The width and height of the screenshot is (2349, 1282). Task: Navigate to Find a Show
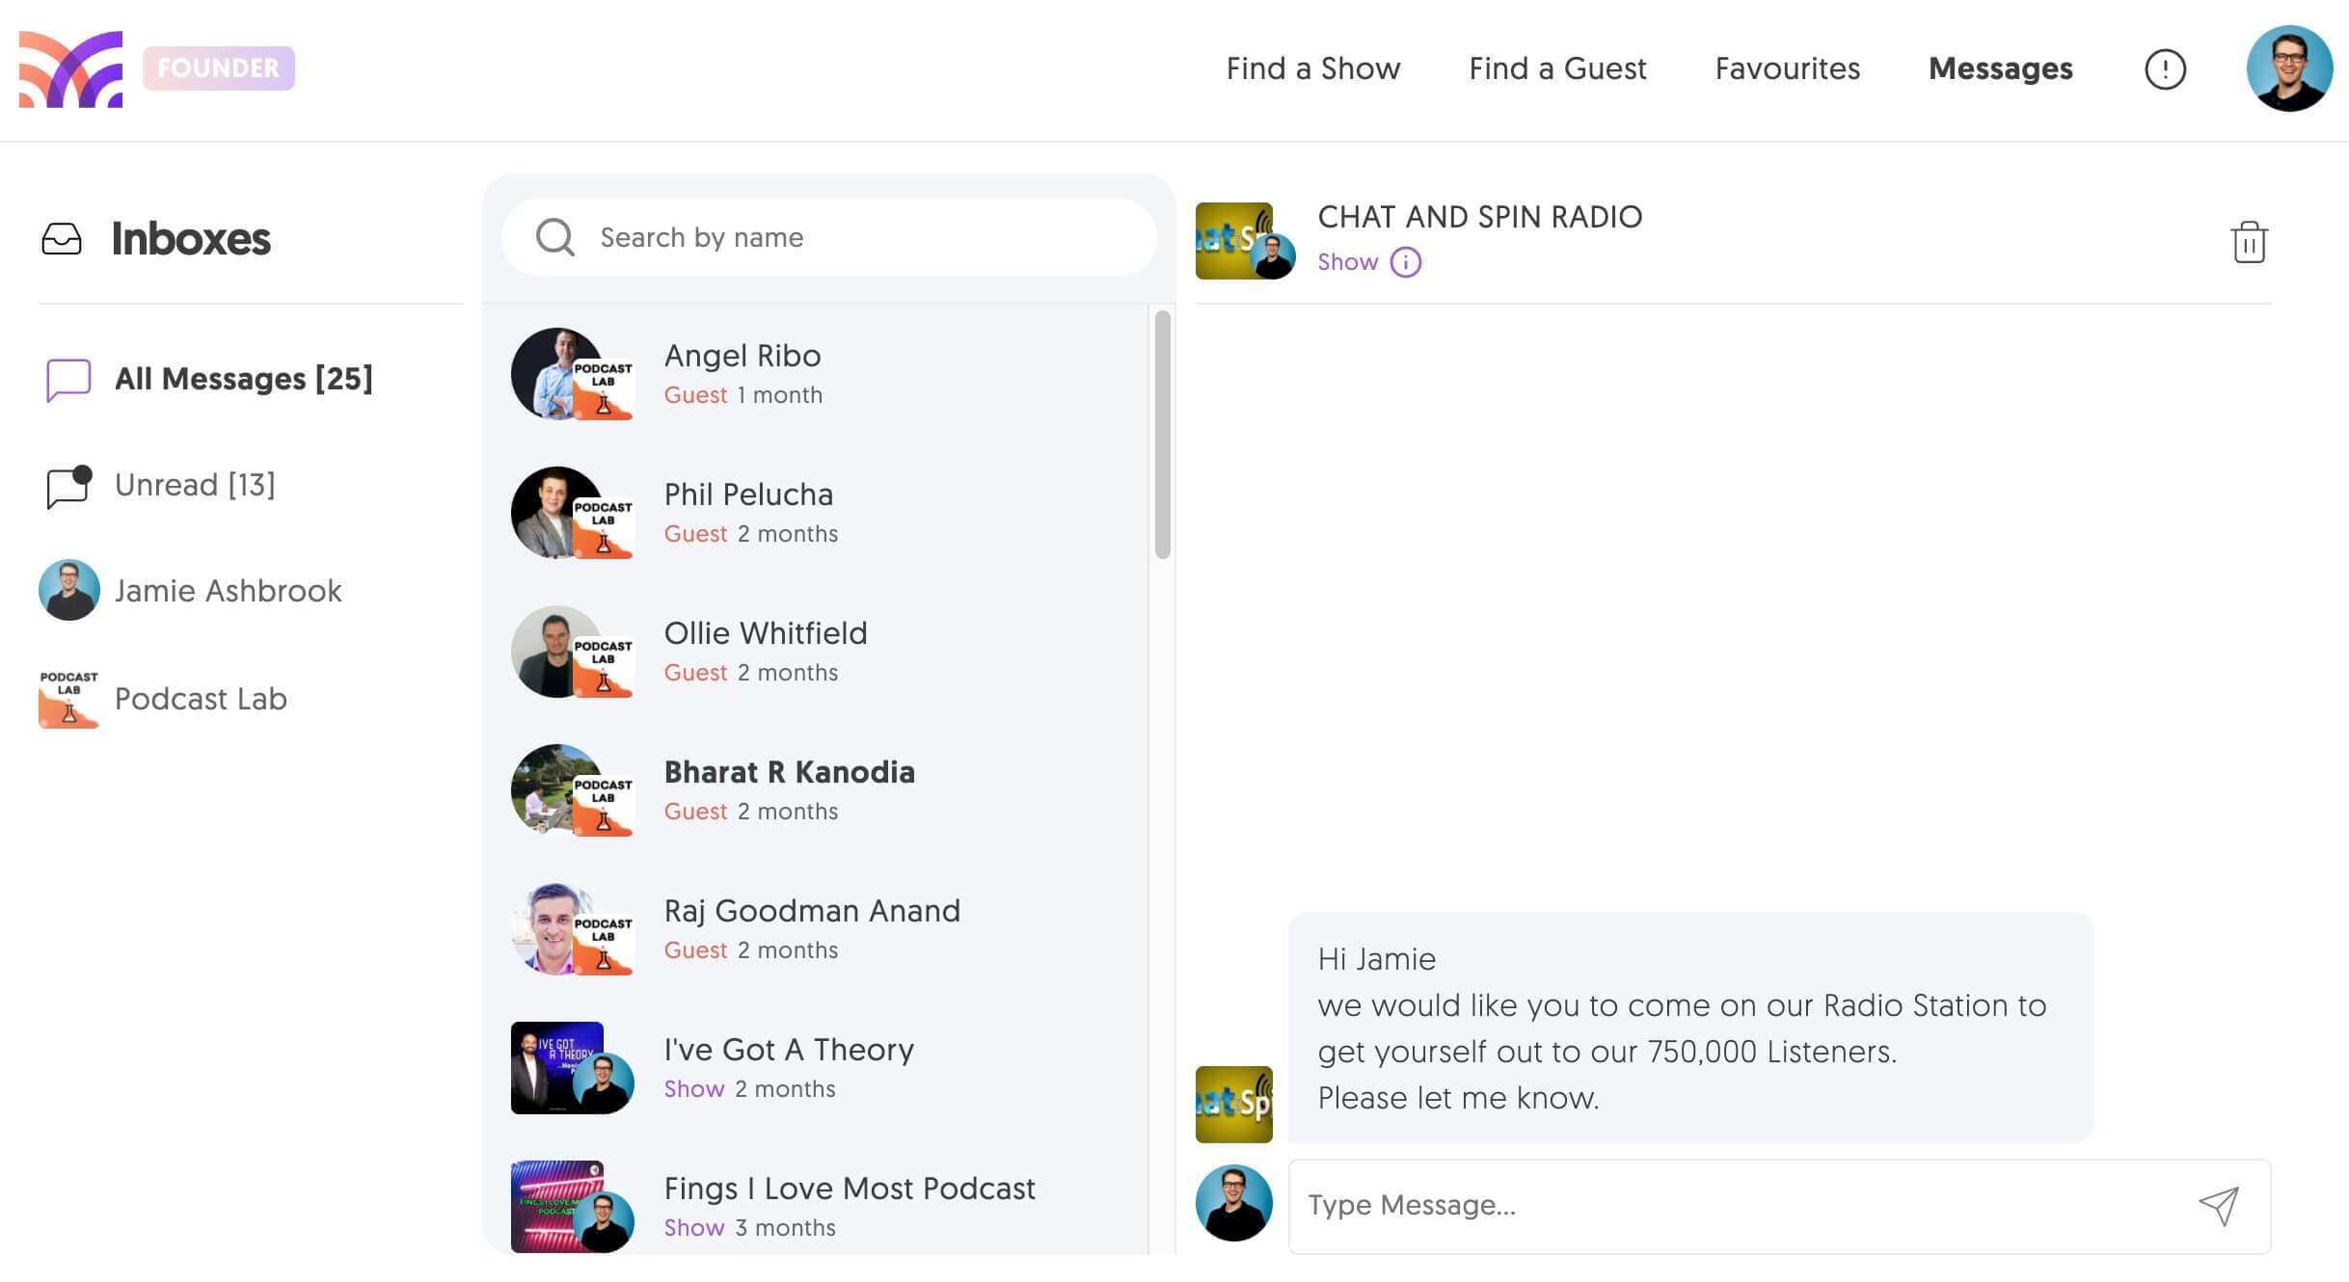point(1312,68)
